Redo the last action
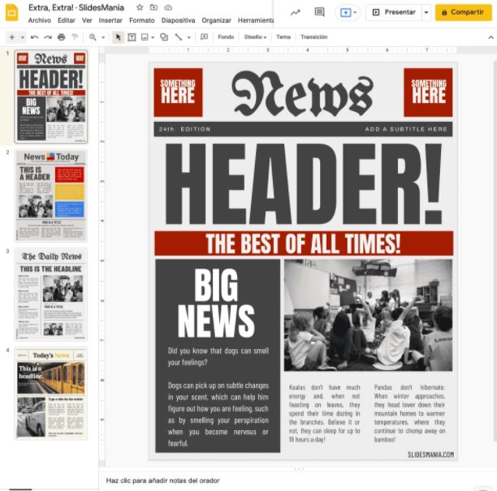497x491 pixels. click(x=48, y=37)
